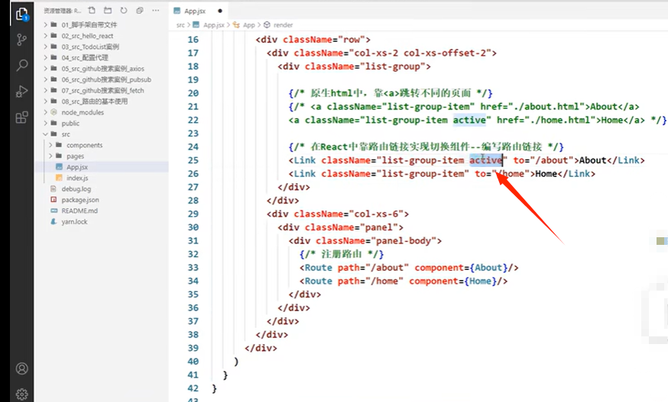Screen dimensions: 668x402
Task: Click the New Folder icon in explorer header
Action: point(108,10)
